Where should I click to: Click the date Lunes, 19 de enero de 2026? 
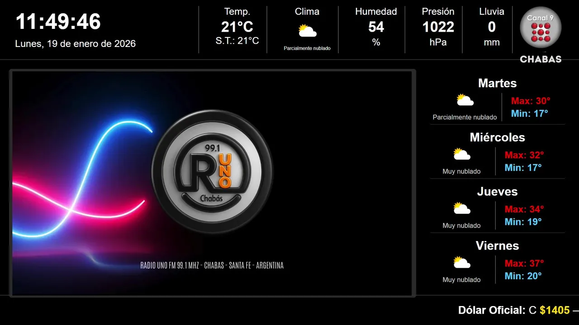[76, 44]
